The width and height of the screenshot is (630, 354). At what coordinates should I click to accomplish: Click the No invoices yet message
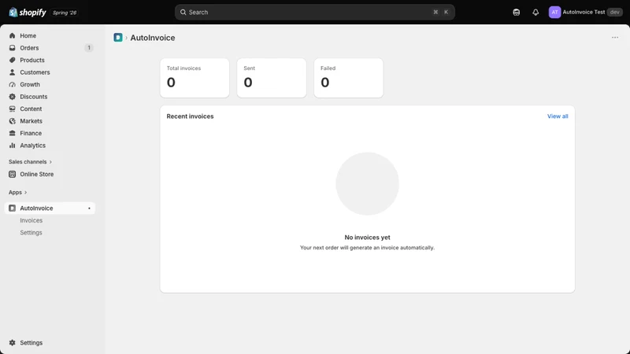click(x=367, y=238)
